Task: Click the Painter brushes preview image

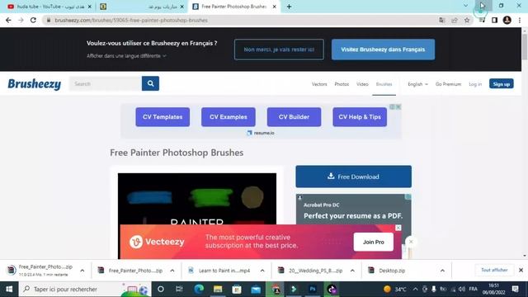Action: 197,200
